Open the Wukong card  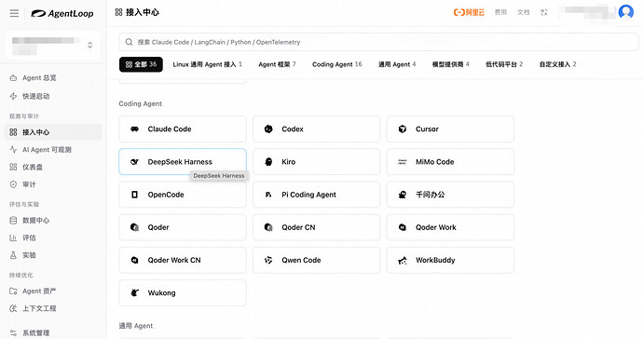point(183,293)
